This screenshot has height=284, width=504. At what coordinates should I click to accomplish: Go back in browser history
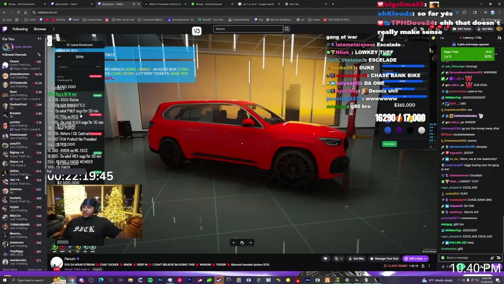pos(4,12)
